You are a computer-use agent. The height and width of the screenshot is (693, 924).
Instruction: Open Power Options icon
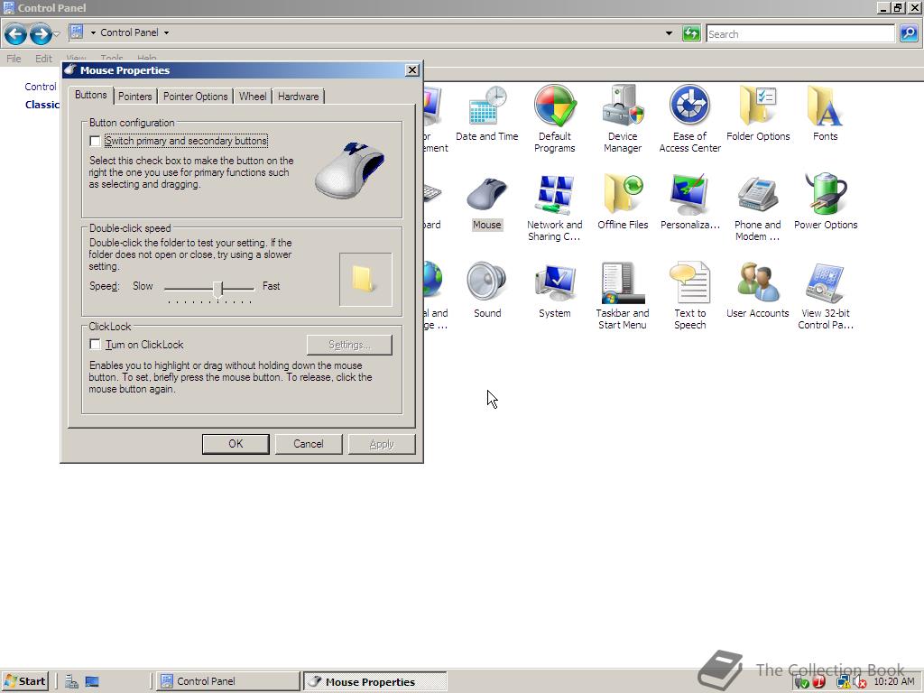click(x=825, y=203)
